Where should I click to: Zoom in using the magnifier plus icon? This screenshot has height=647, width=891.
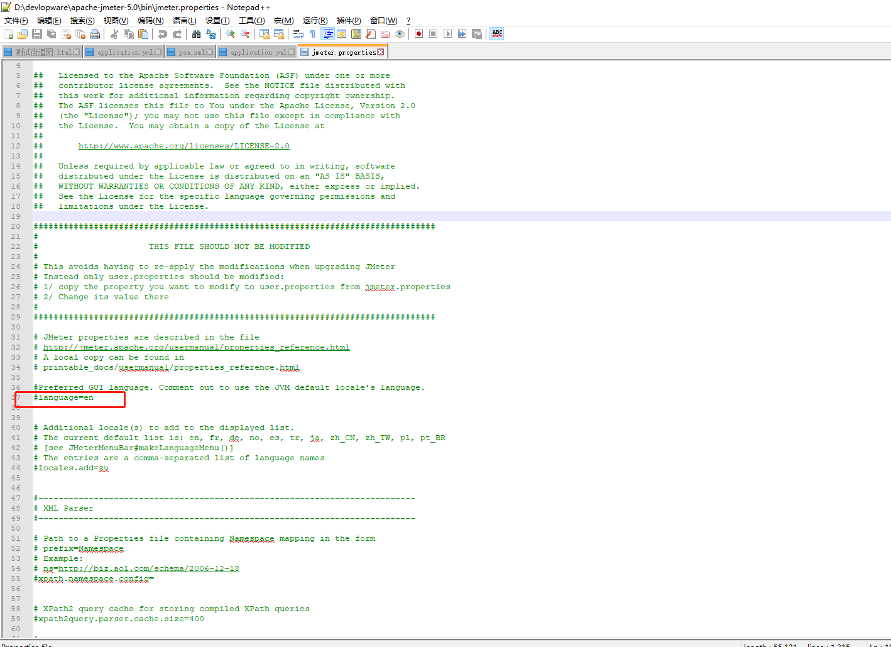click(x=231, y=34)
